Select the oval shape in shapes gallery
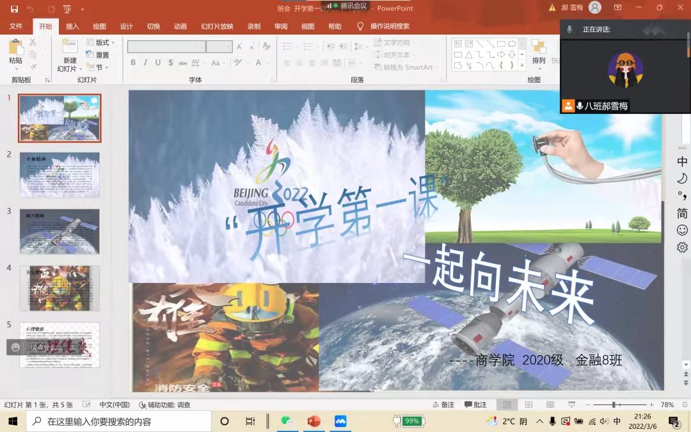This screenshot has width=691, height=432. coord(512,44)
